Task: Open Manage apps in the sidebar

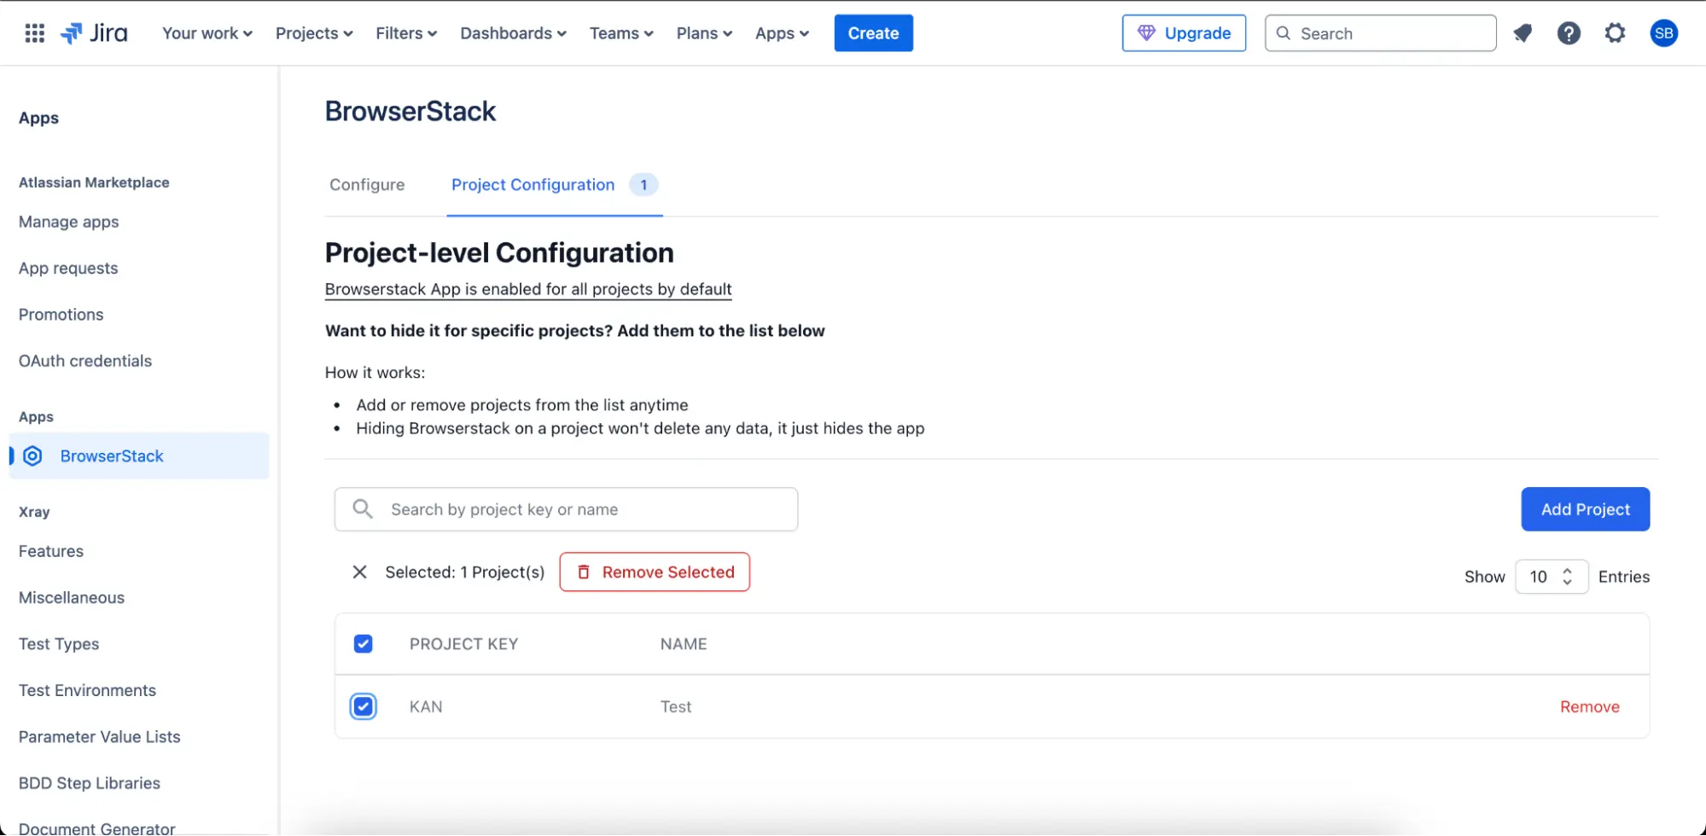Action: point(69,222)
